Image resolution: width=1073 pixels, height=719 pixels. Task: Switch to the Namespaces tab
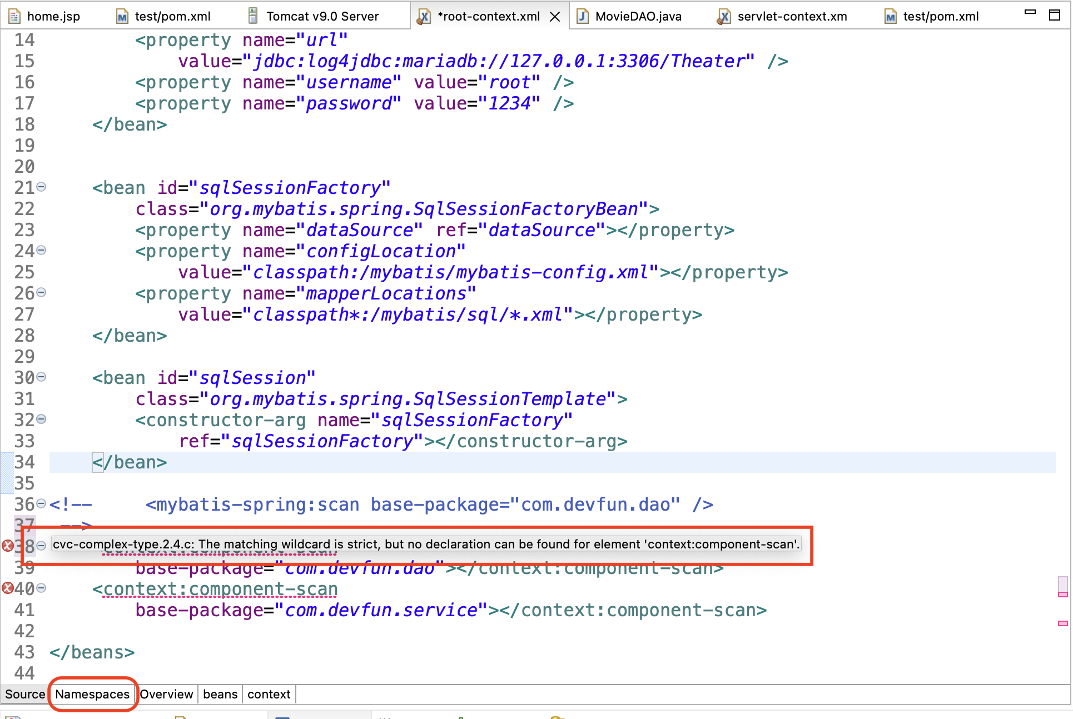tap(92, 694)
